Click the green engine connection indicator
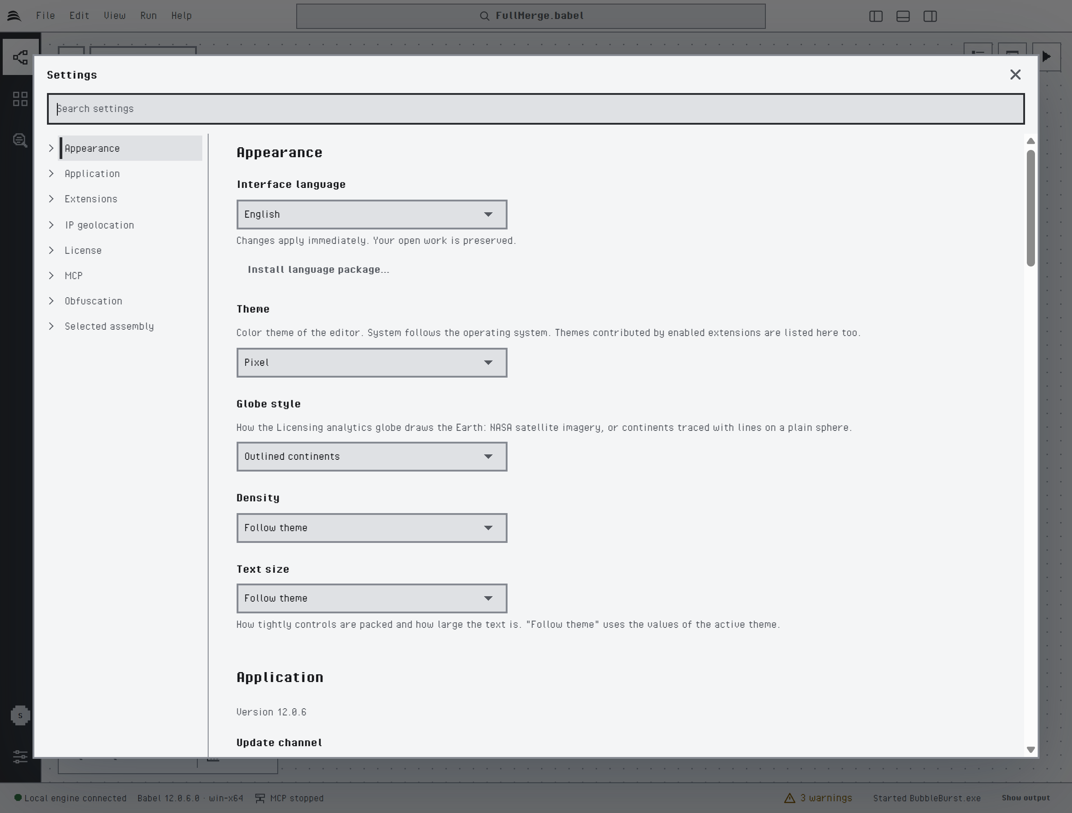 coord(18,798)
